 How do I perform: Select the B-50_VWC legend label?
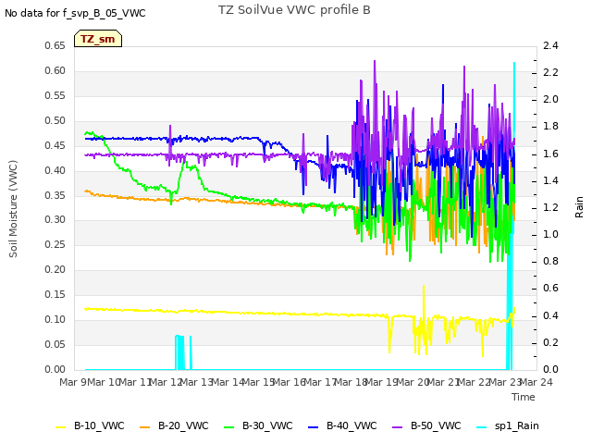pyautogui.click(x=436, y=425)
